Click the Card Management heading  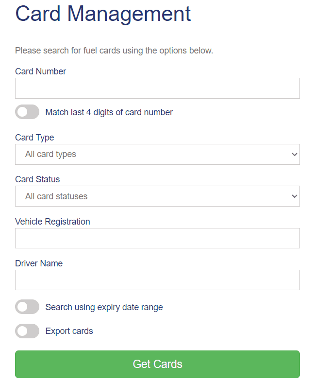point(103,15)
